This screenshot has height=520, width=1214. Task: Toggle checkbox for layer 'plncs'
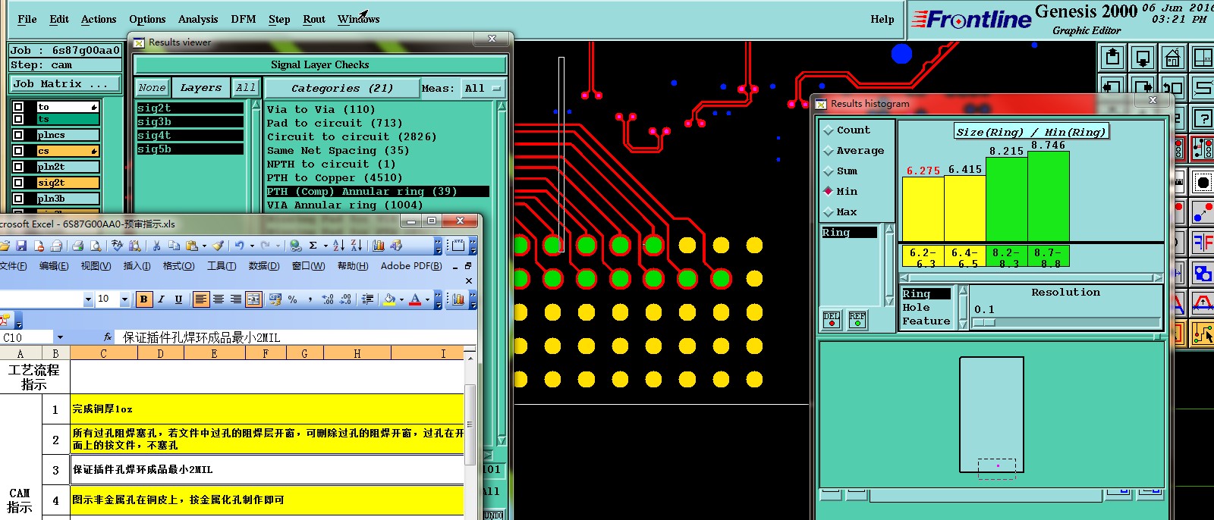coord(18,135)
